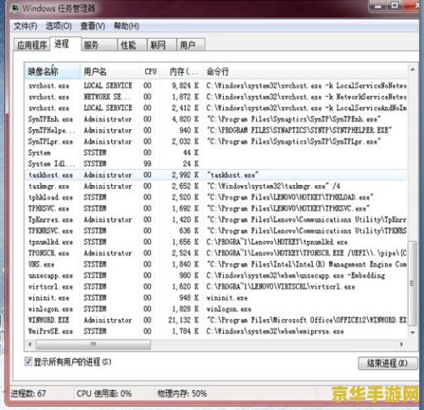Click the taskmgr.exe /4 command line cell
Image resolution: width=424 pixels, height=410 pixels.
tap(273, 186)
